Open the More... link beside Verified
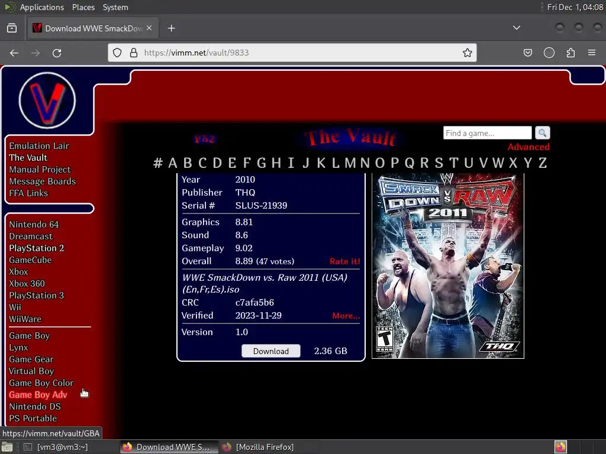 (x=346, y=316)
